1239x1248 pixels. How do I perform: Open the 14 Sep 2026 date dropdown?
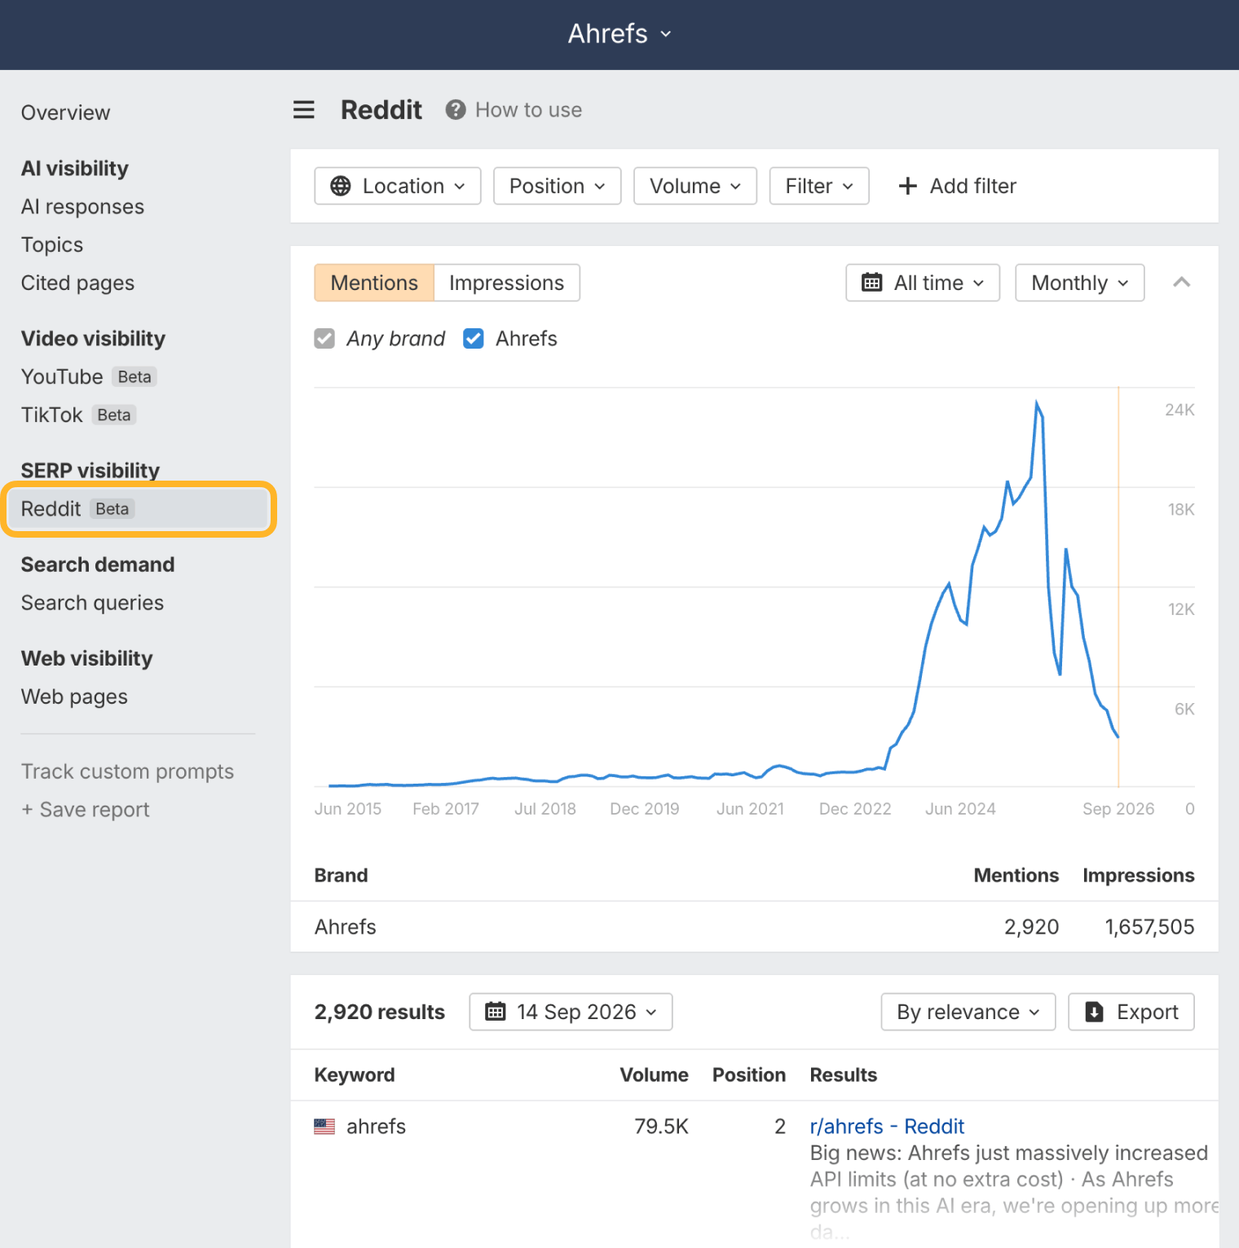coord(571,1012)
